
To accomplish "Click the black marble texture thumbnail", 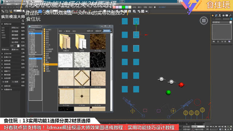I will point(98,60).
